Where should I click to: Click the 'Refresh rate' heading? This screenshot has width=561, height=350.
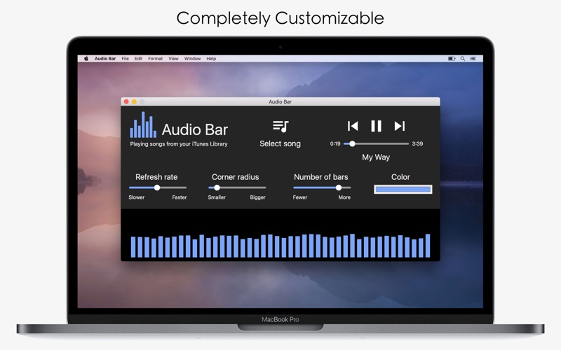(156, 177)
